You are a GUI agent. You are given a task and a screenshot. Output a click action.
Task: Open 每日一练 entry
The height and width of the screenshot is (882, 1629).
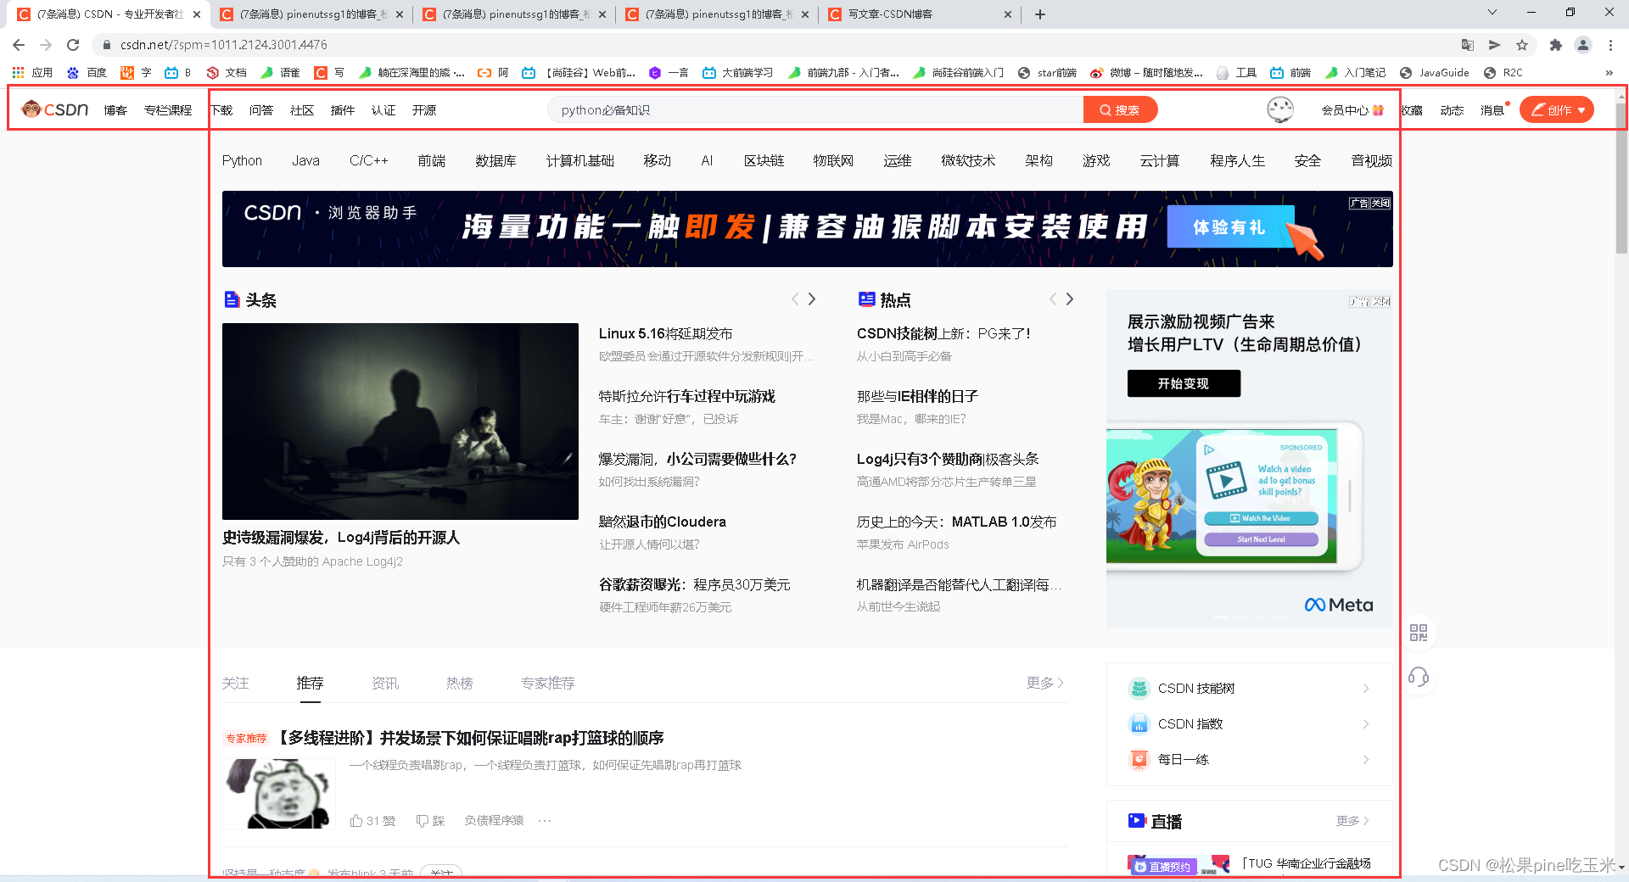tap(1249, 759)
